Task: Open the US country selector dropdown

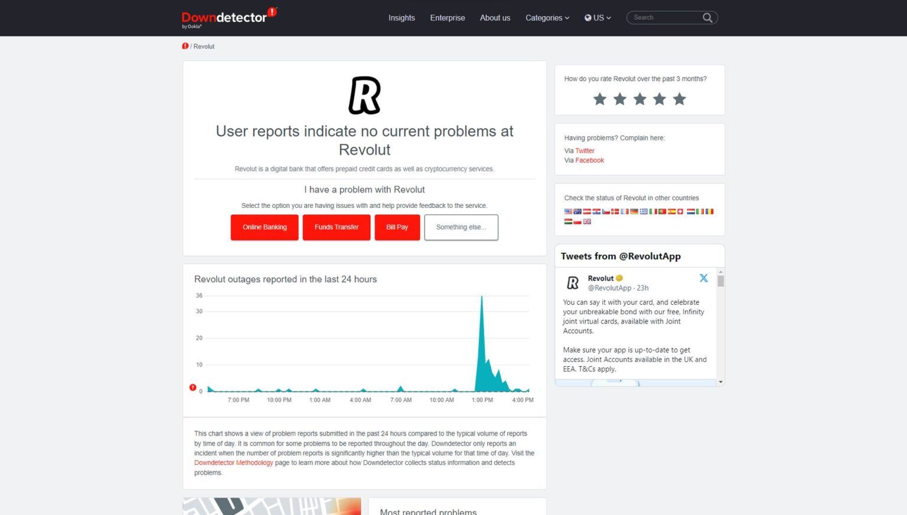Action: coord(598,18)
